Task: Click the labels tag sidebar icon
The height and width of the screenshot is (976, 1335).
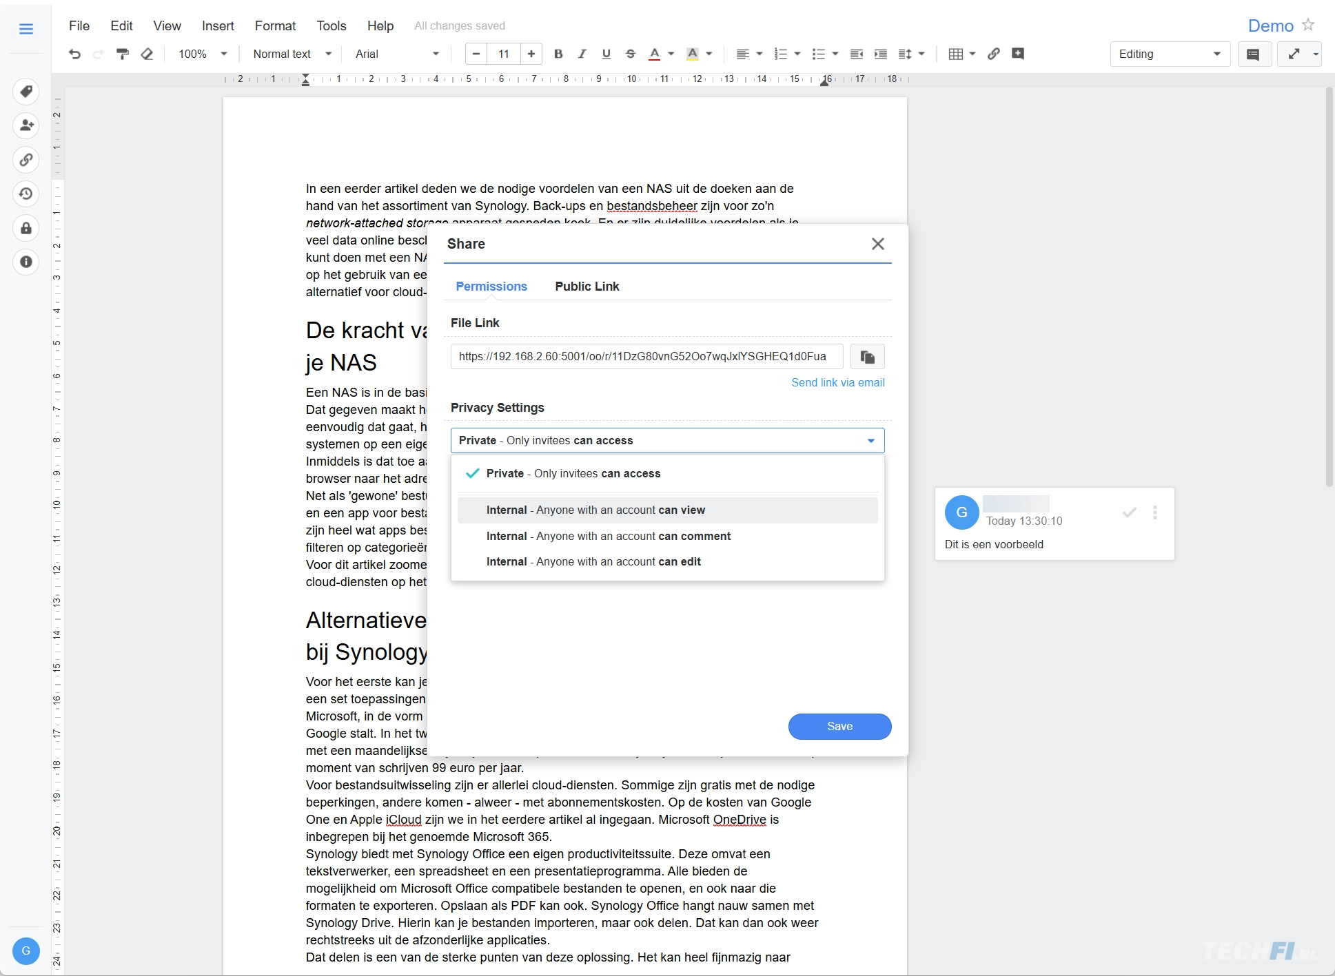Action: click(26, 92)
